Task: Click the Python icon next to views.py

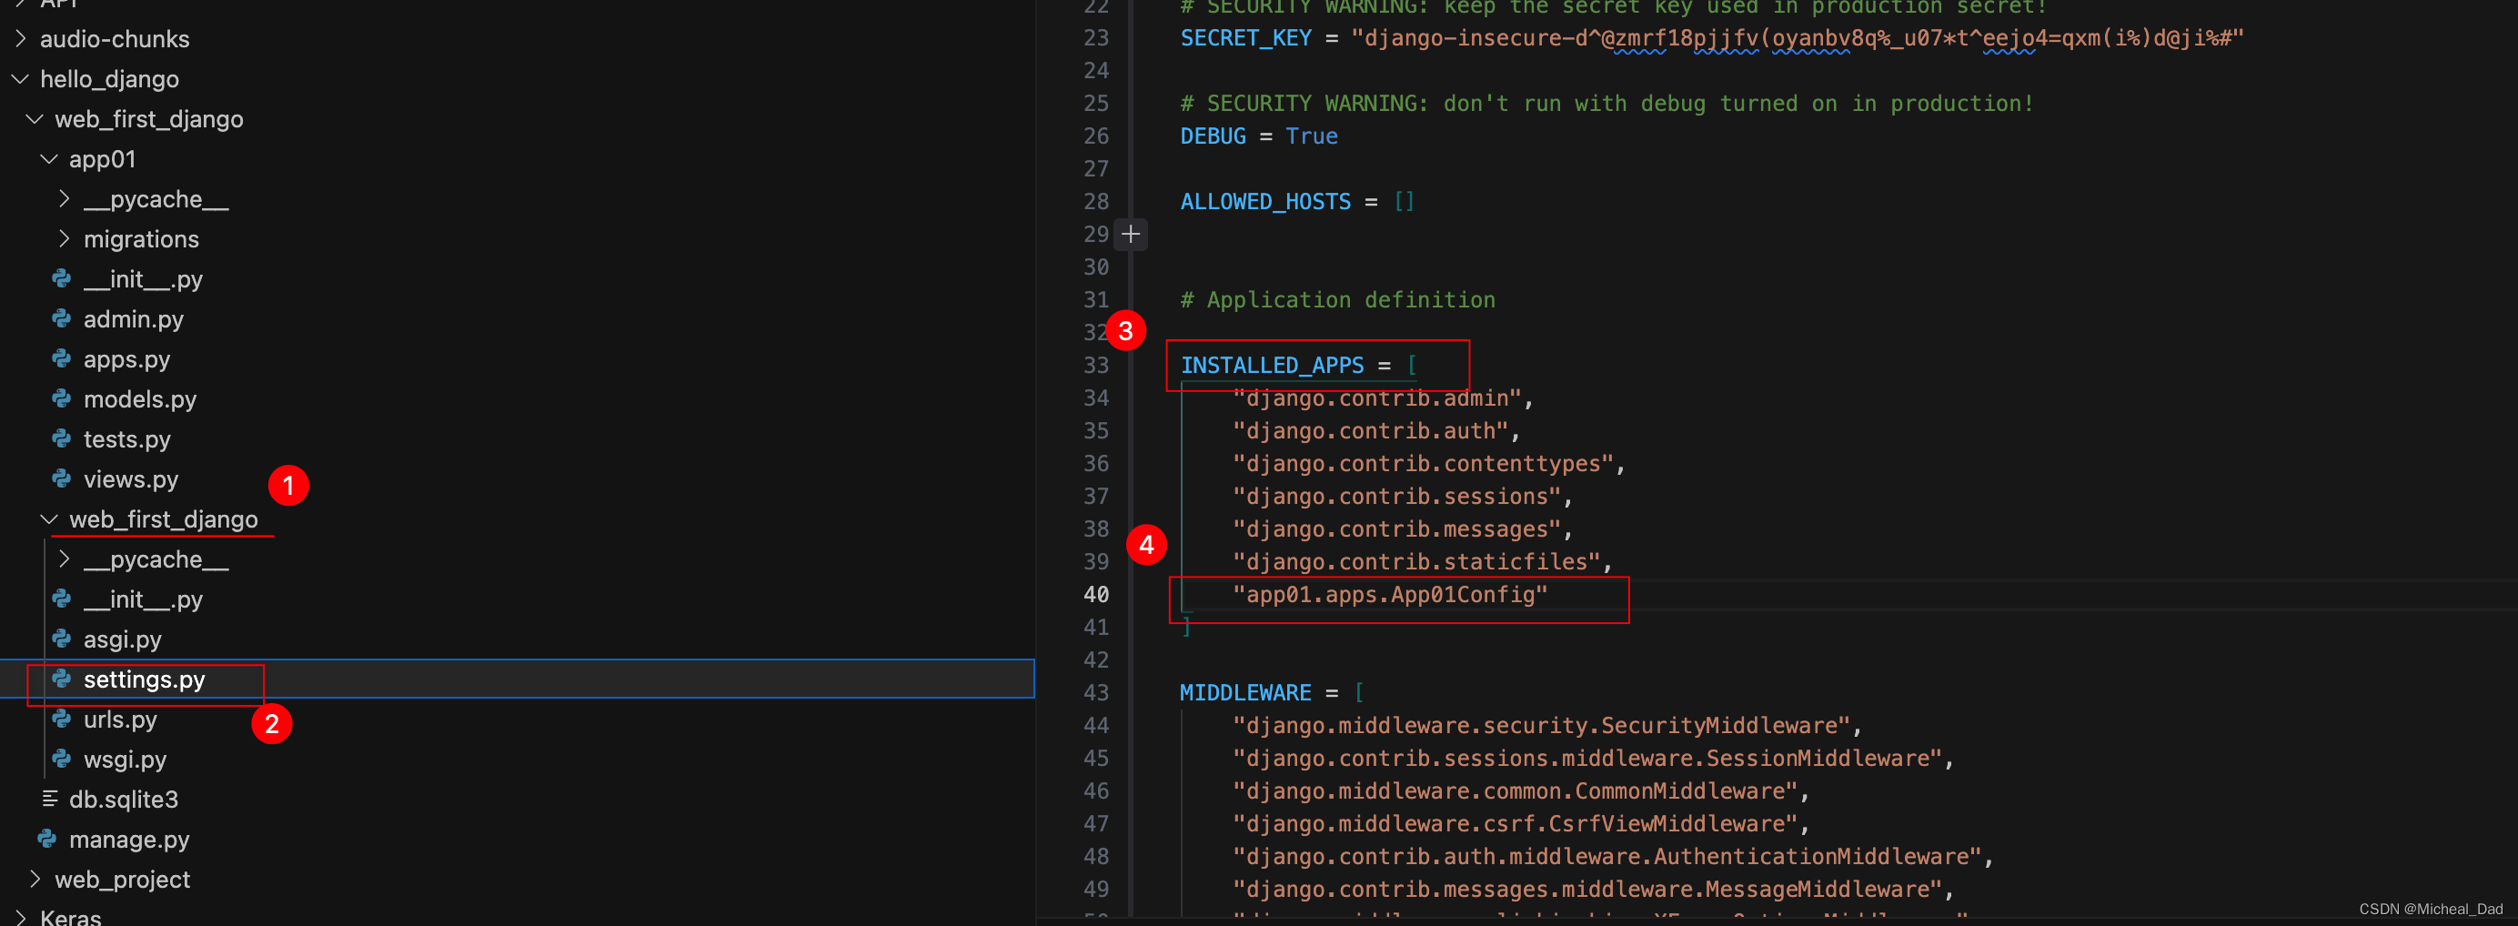Action: point(61,479)
